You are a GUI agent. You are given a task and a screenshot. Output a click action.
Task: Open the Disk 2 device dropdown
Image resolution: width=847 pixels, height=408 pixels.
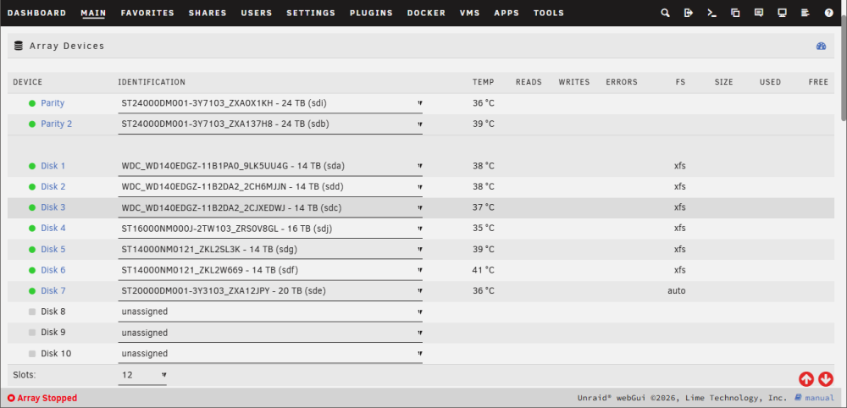coord(270,187)
